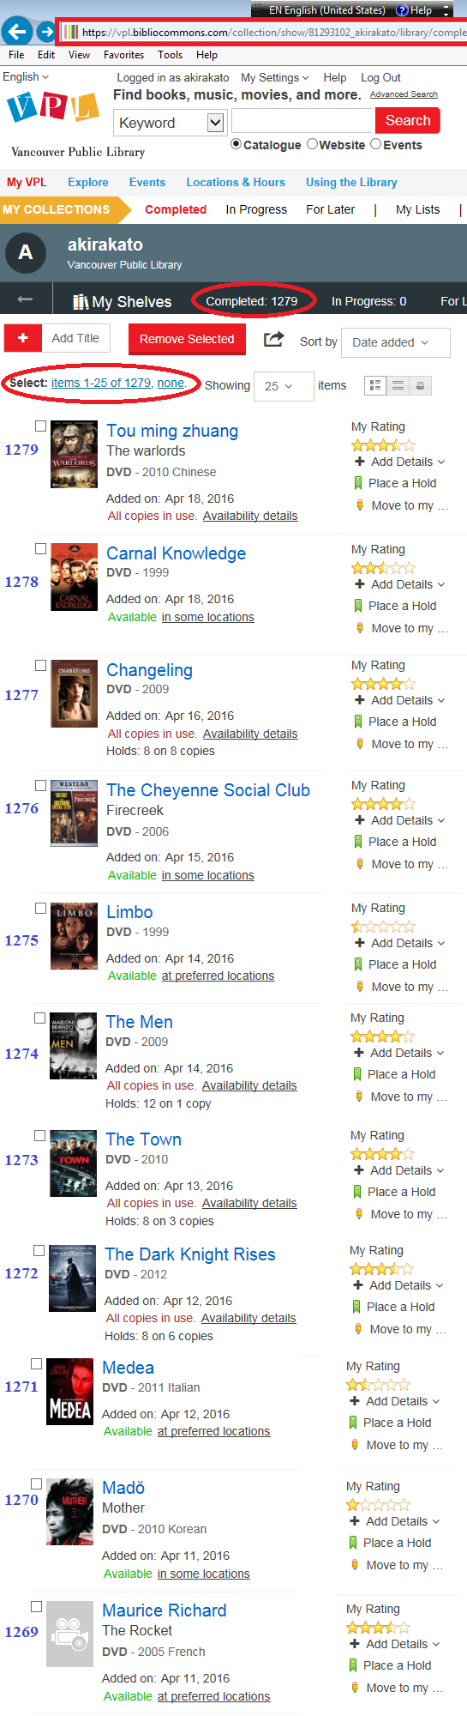Select the Website radio button
The height and width of the screenshot is (1716, 467).
point(312,144)
